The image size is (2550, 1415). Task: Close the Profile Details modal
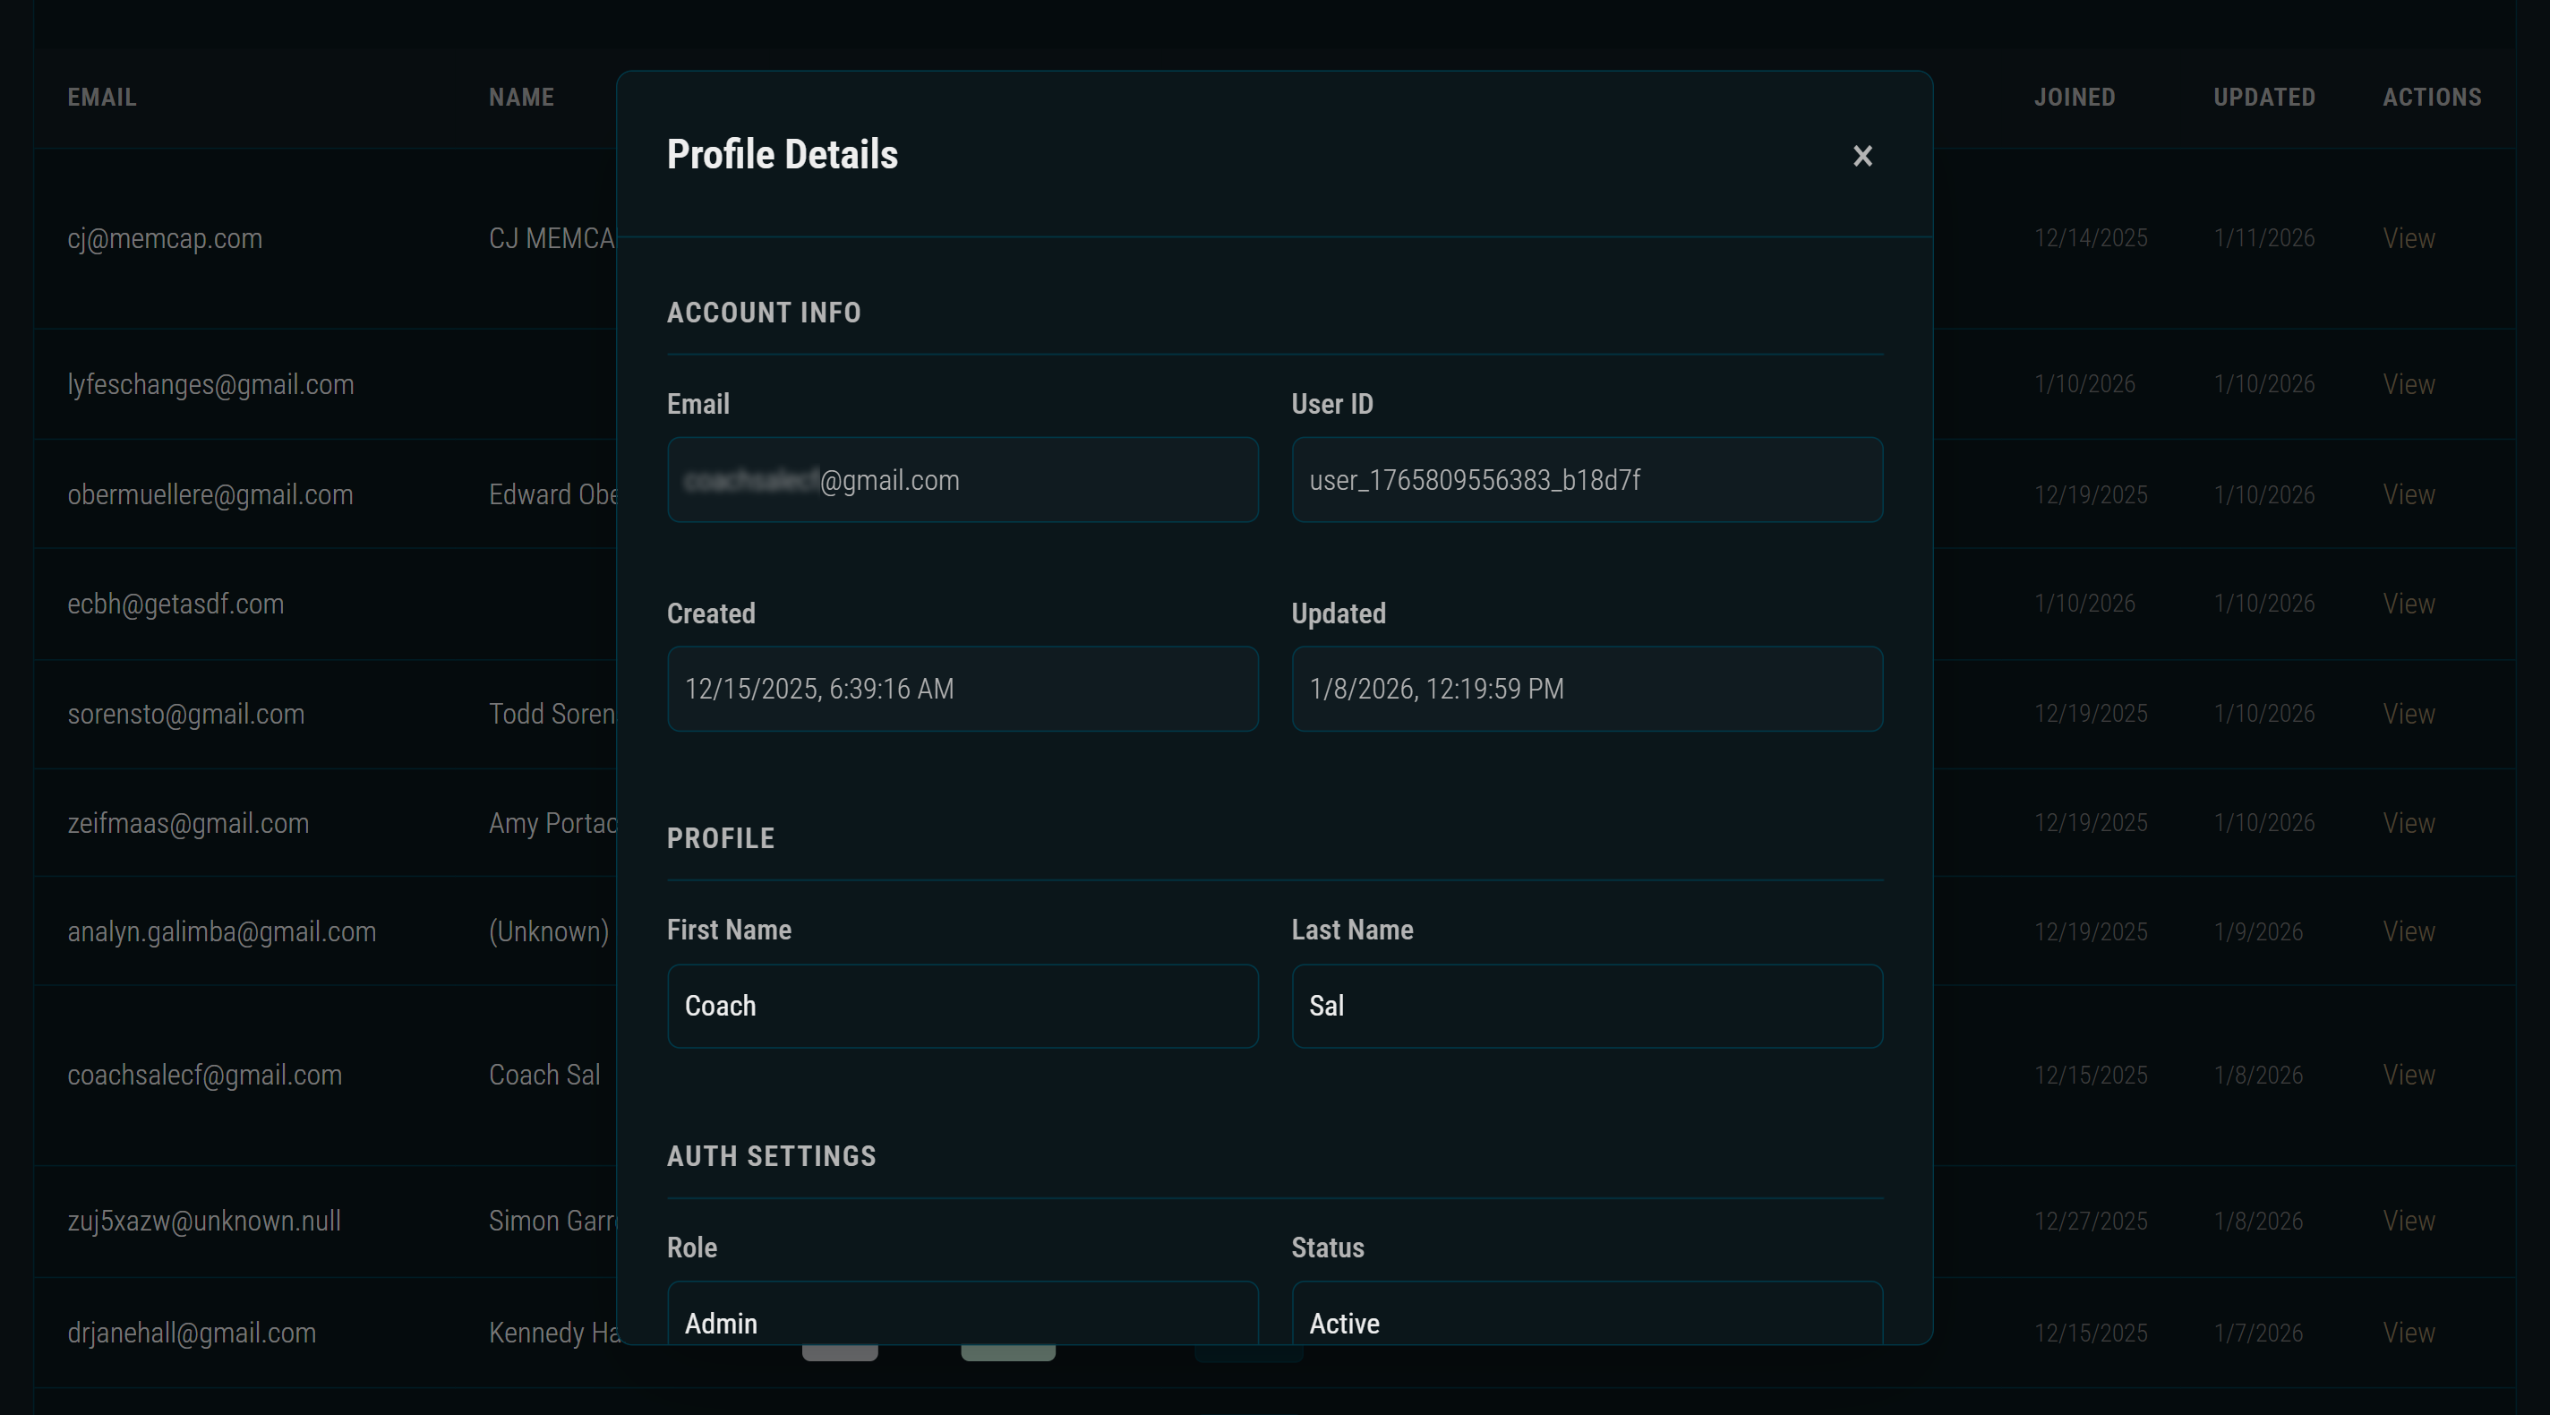(1862, 157)
